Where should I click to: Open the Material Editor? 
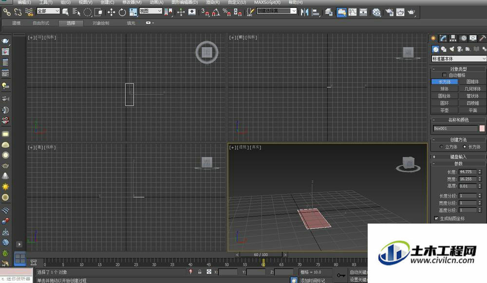point(376,12)
